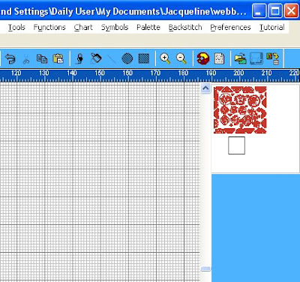
Task: Open the Symbols menu
Action: click(x=115, y=27)
